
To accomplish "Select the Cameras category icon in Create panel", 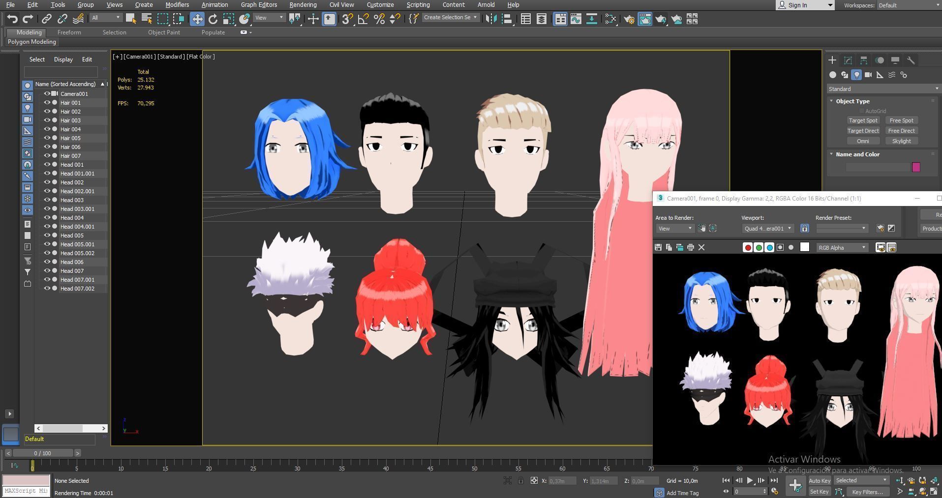I will [x=868, y=75].
